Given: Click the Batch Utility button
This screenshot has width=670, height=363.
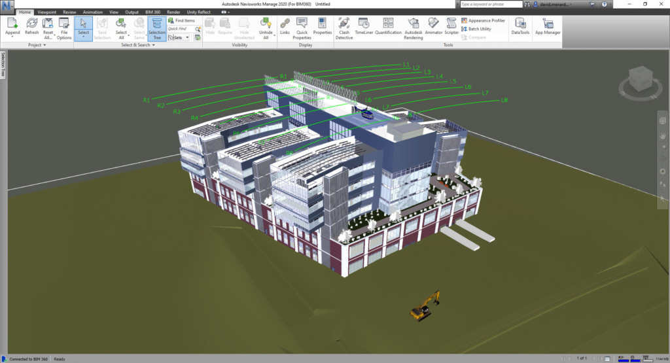Looking at the screenshot, I should point(476,29).
